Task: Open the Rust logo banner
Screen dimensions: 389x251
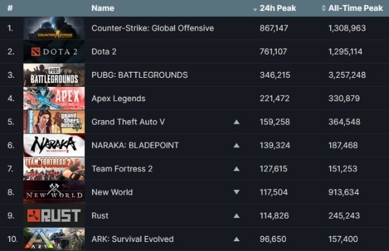Action: (x=54, y=215)
